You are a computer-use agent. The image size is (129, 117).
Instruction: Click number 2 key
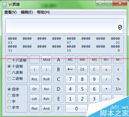point(82,99)
